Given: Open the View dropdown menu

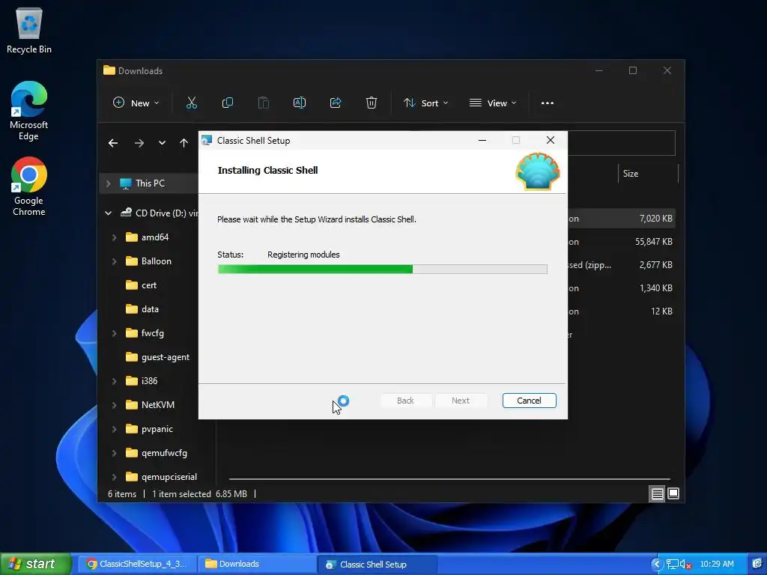Looking at the screenshot, I should 493,103.
